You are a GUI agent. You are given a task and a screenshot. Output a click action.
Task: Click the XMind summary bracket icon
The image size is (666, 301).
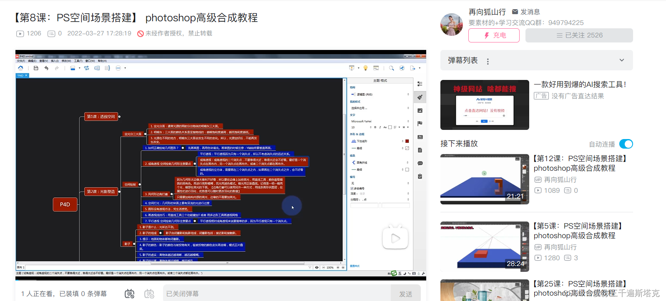pyautogui.click(x=107, y=68)
